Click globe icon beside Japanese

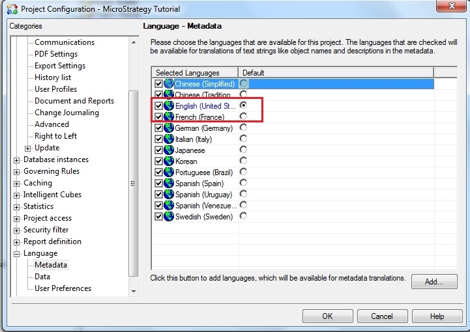coord(169,150)
